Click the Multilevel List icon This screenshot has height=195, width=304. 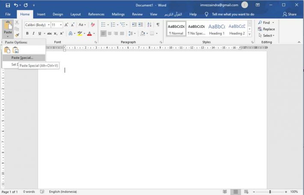[122, 25]
